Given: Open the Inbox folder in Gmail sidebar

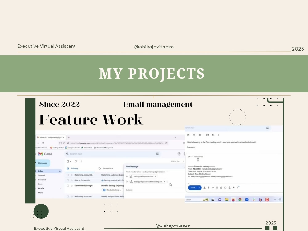Looking at the screenshot, I should coord(49,171).
